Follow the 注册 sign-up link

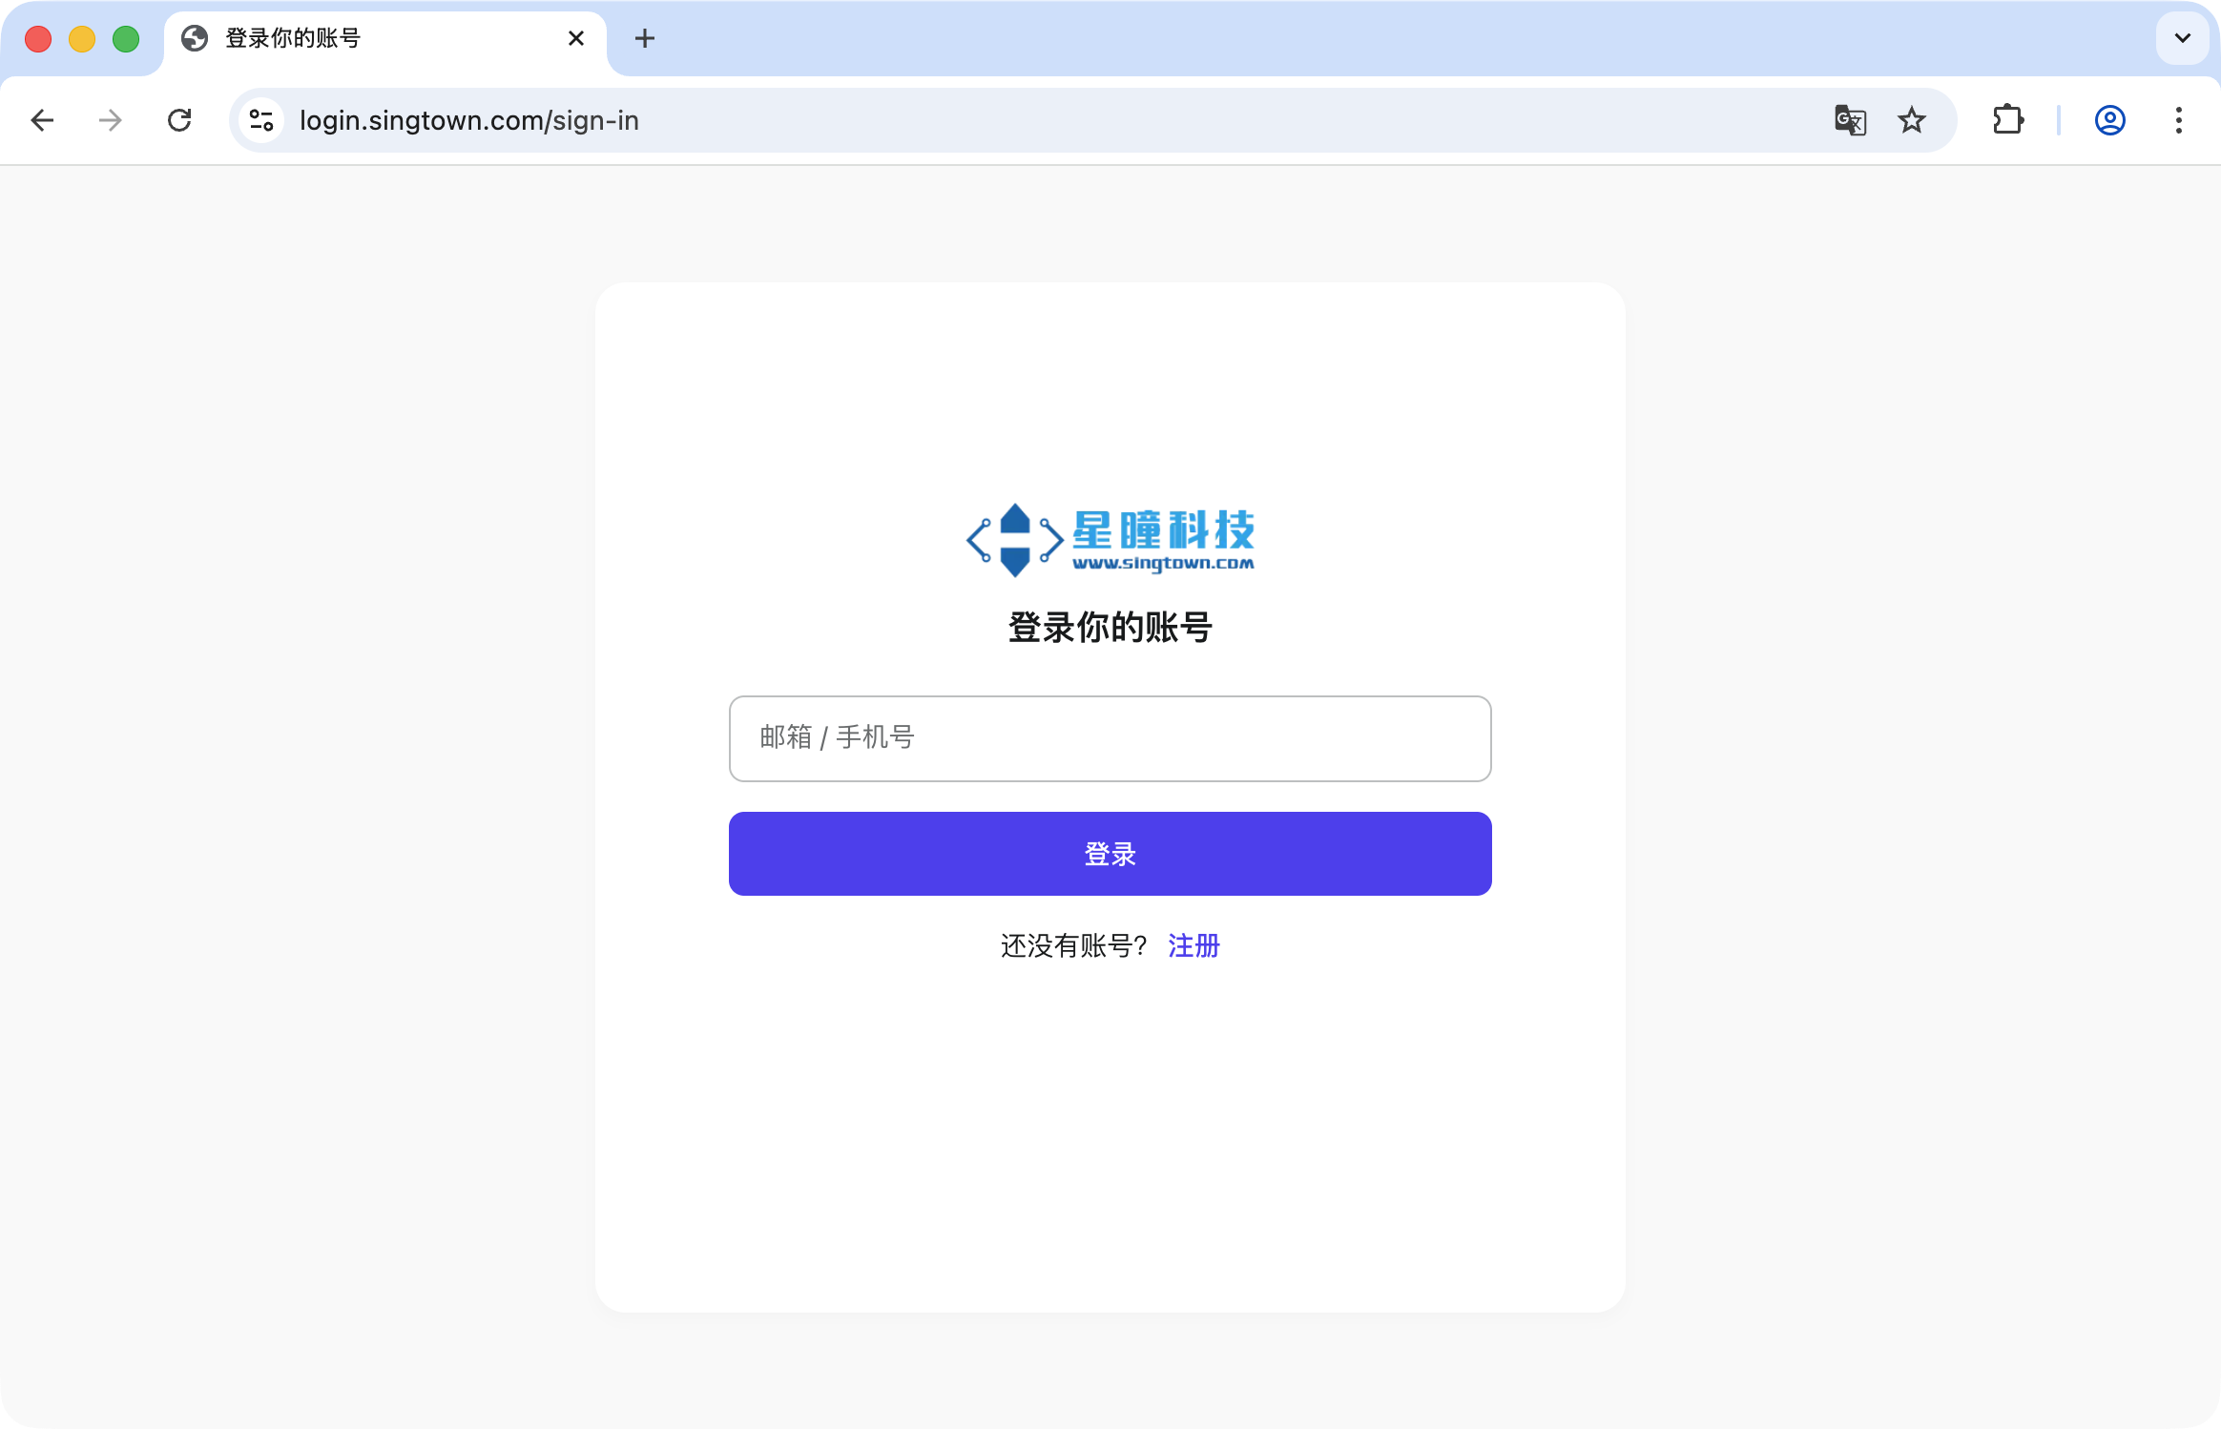pyautogui.click(x=1194, y=945)
